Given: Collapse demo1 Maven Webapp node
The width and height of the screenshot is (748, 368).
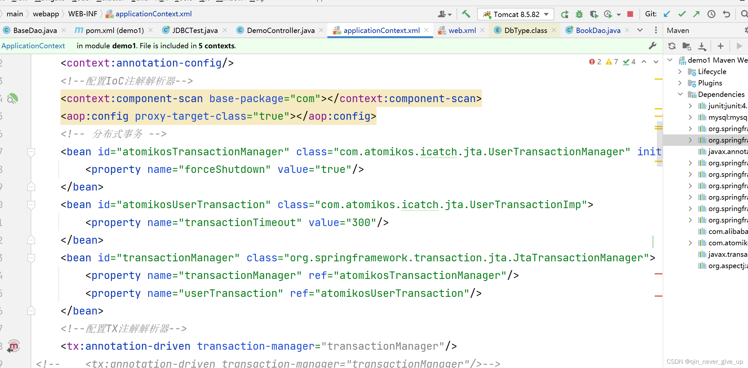Looking at the screenshot, I should pyautogui.click(x=670, y=60).
